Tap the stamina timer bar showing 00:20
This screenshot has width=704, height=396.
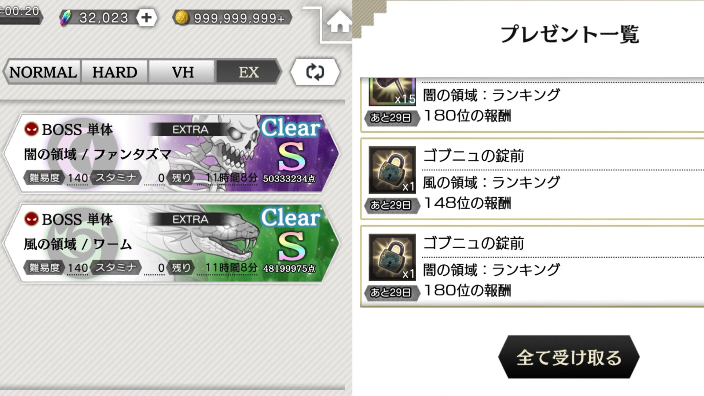pyautogui.click(x=21, y=15)
